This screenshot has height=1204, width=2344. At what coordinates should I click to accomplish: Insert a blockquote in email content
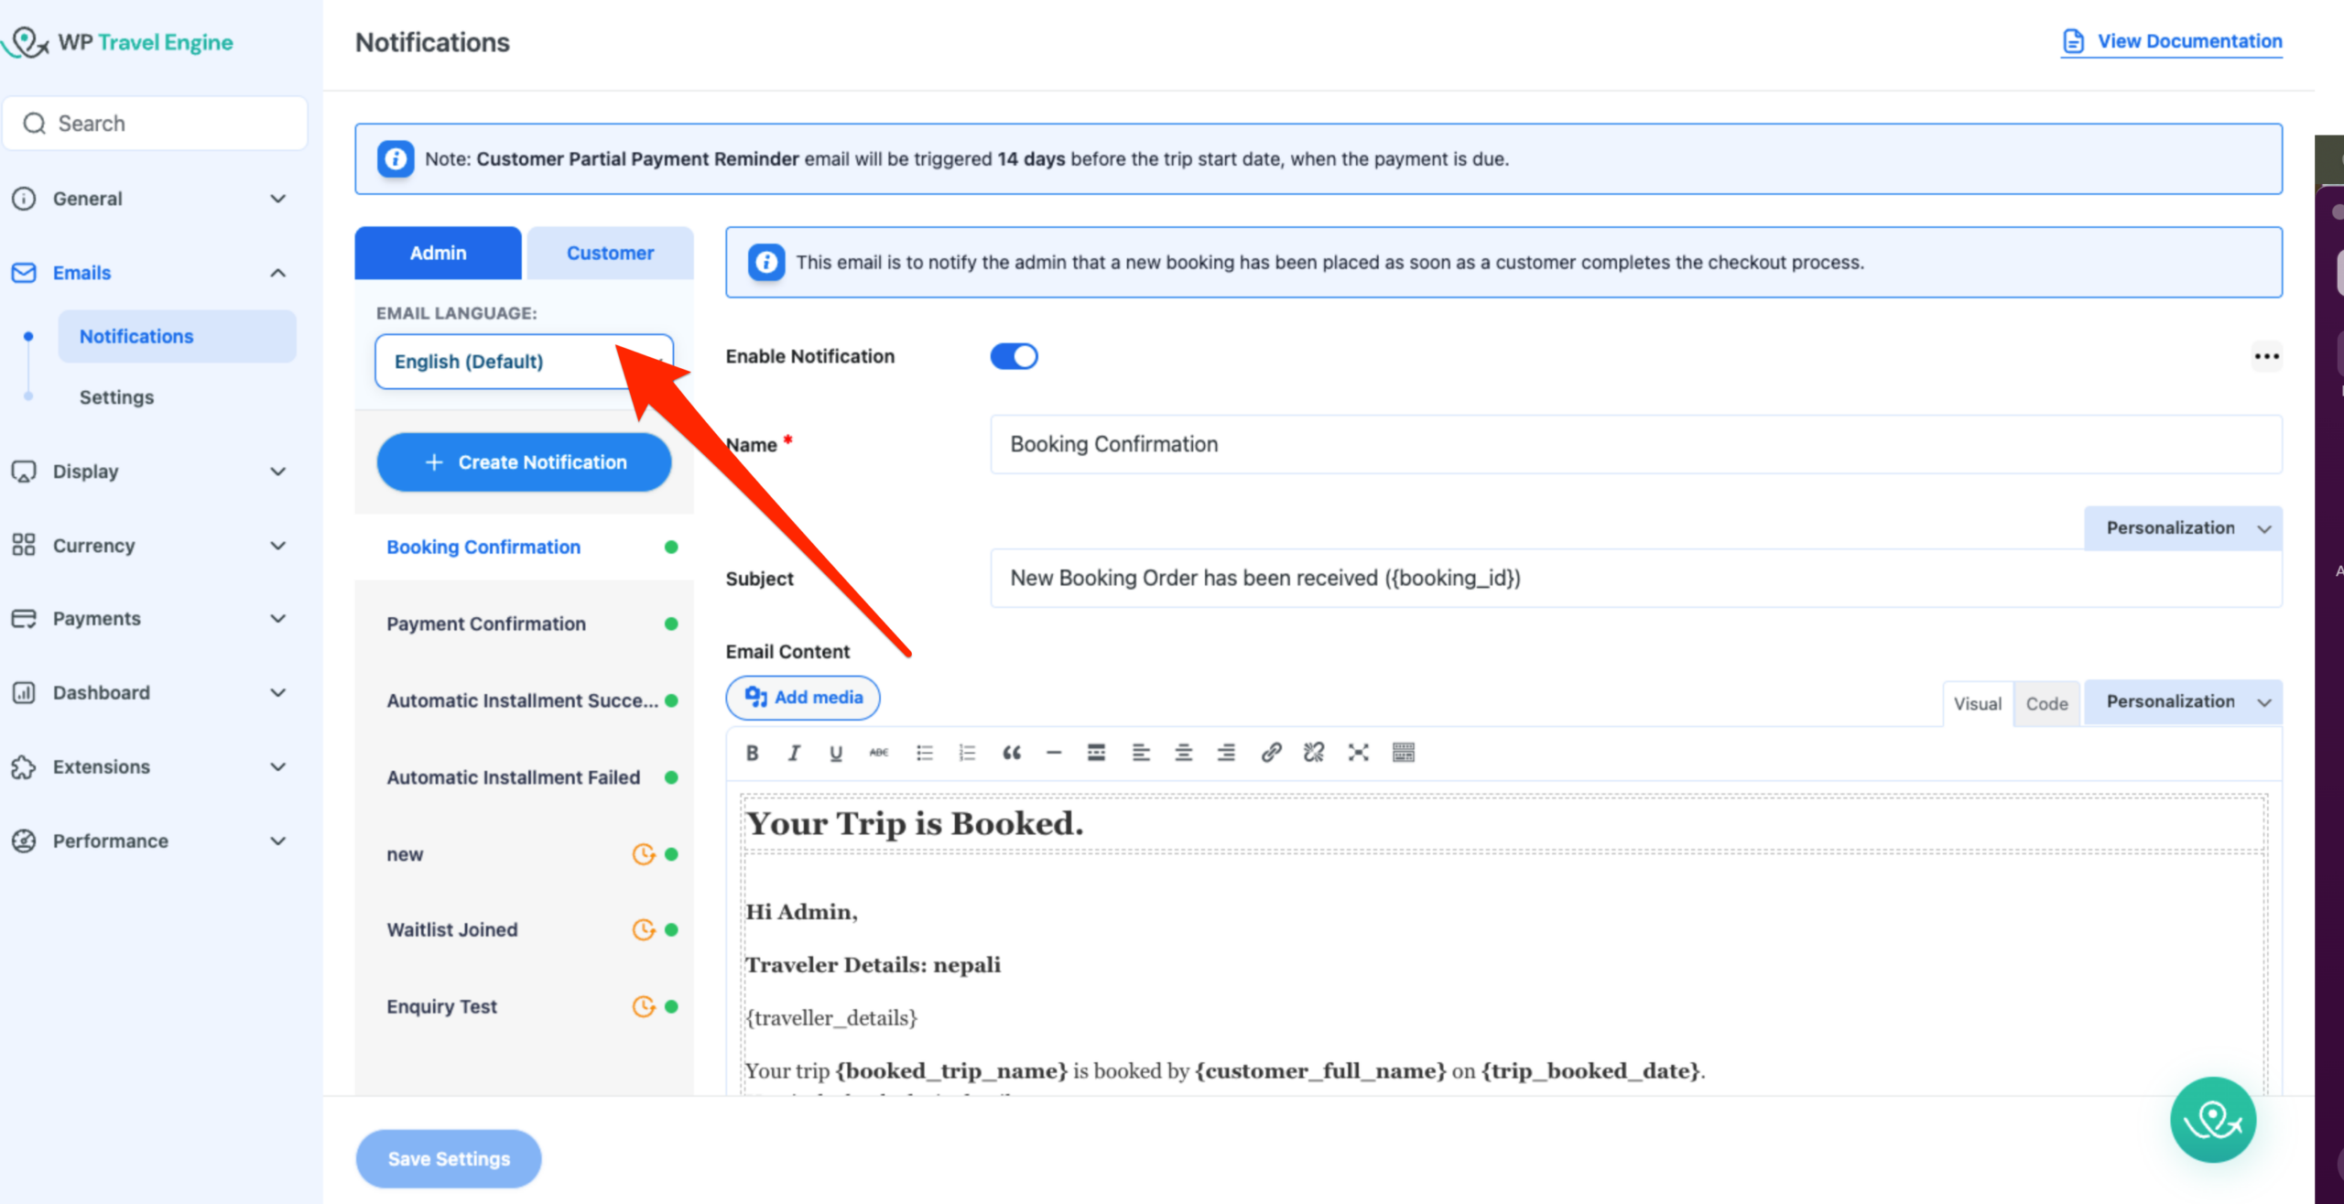pyautogui.click(x=1011, y=753)
